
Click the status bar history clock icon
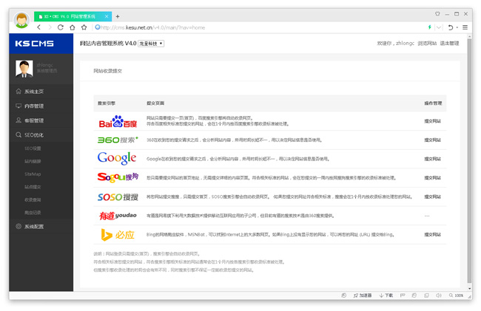(x=344, y=295)
